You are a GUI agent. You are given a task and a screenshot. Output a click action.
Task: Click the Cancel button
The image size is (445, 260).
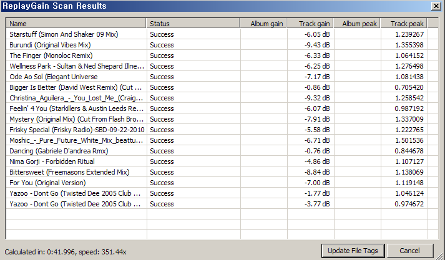click(x=409, y=251)
